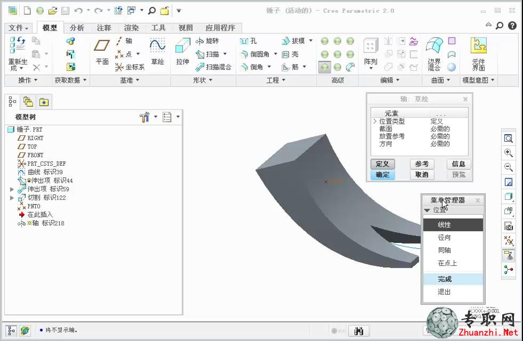Select the 位置类型 element row
Viewport: 523px width, 341px height.
pyautogui.click(x=420, y=121)
